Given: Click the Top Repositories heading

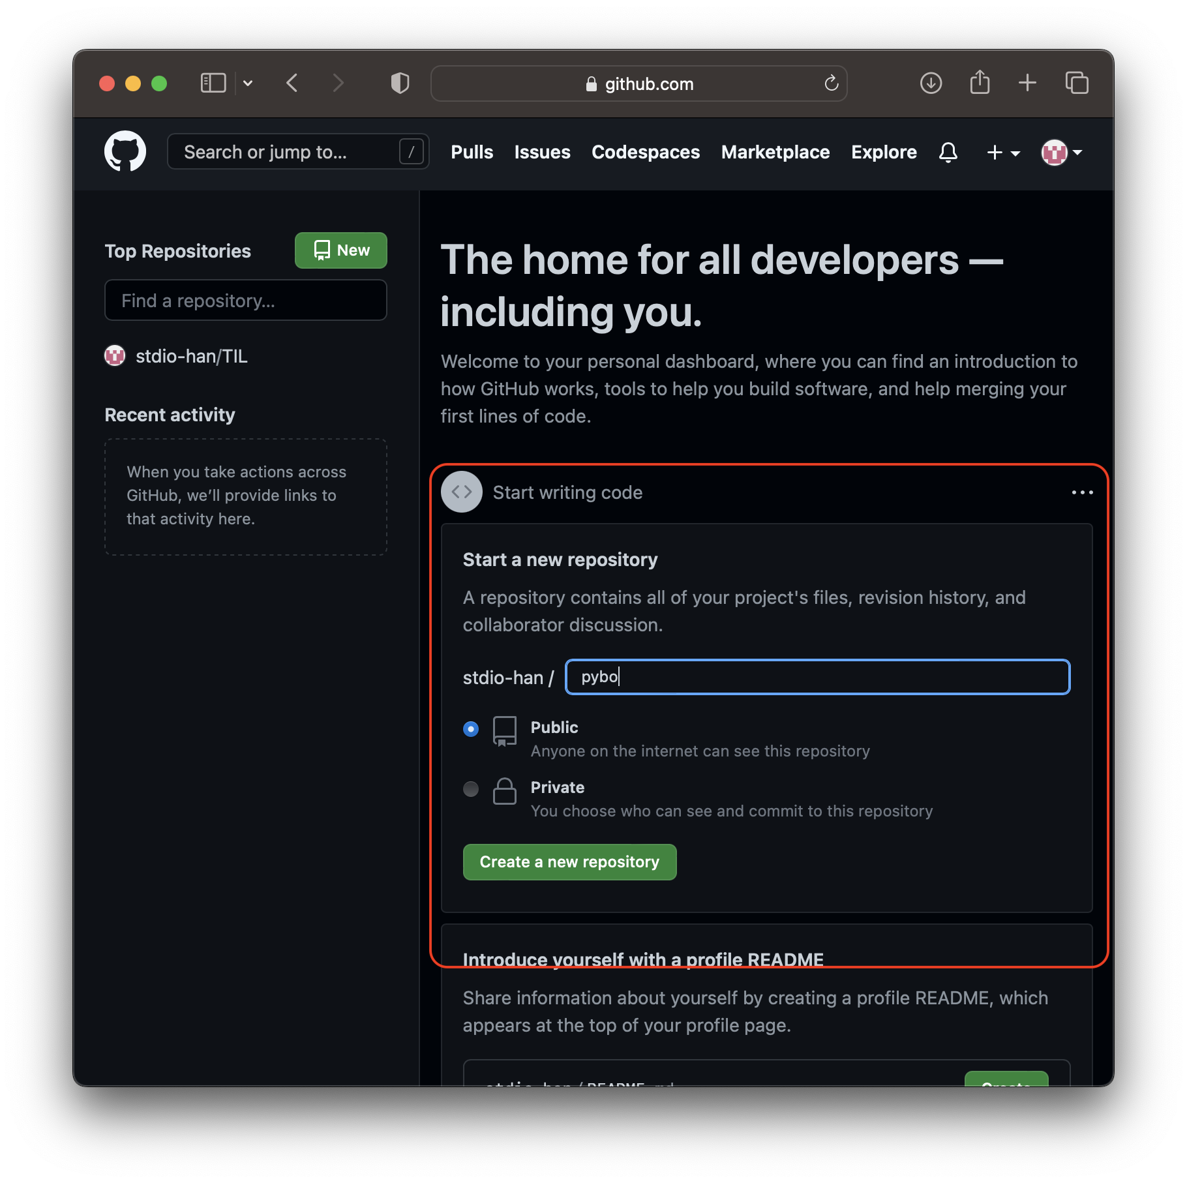Looking at the screenshot, I should pyautogui.click(x=178, y=251).
